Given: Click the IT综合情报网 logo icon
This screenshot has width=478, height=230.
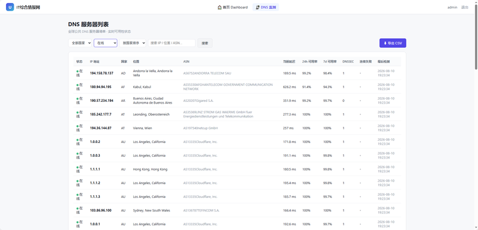Looking at the screenshot, I should pyautogui.click(x=10, y=7).
